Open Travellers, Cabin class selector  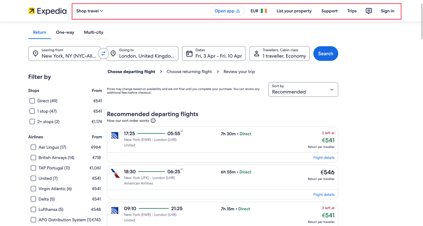point(279,54)
